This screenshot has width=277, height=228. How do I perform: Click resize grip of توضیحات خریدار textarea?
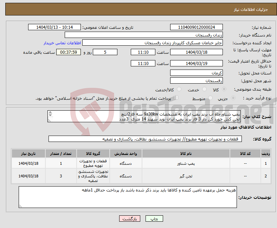click(20, 206)
